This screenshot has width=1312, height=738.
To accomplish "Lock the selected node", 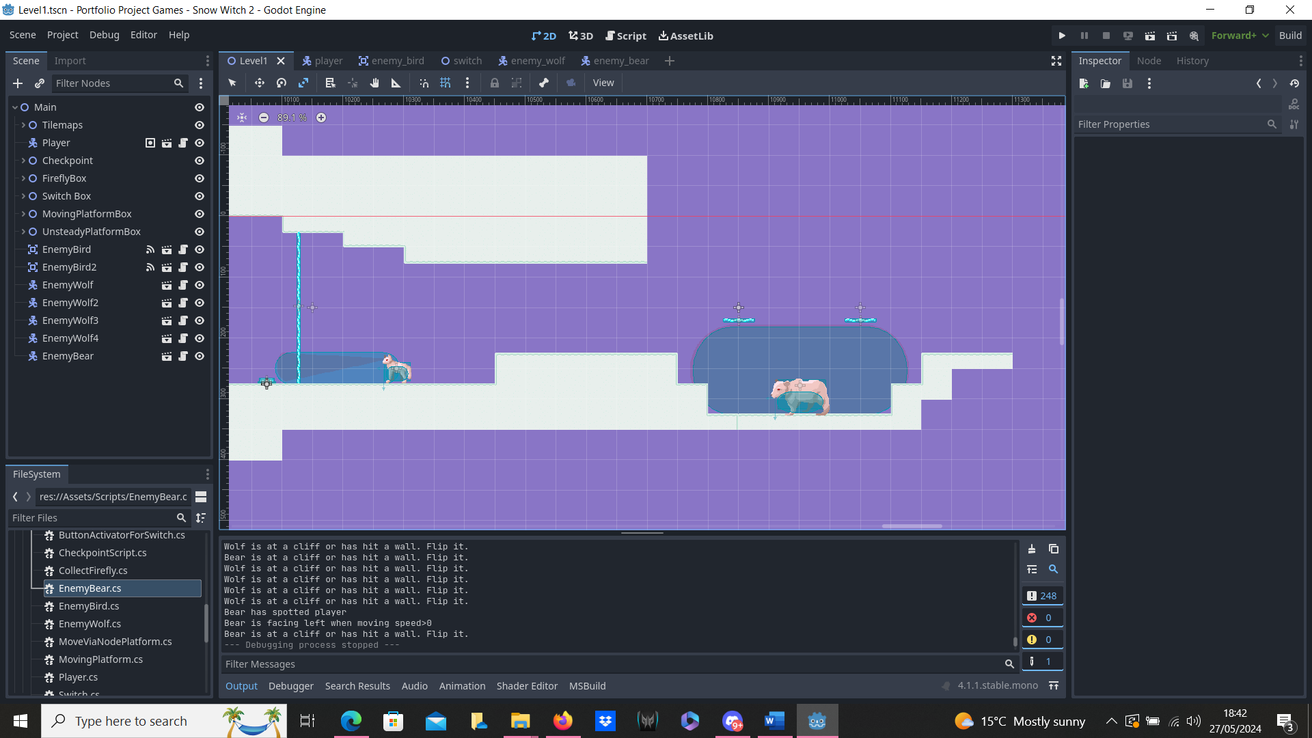I will coord(495,83).
